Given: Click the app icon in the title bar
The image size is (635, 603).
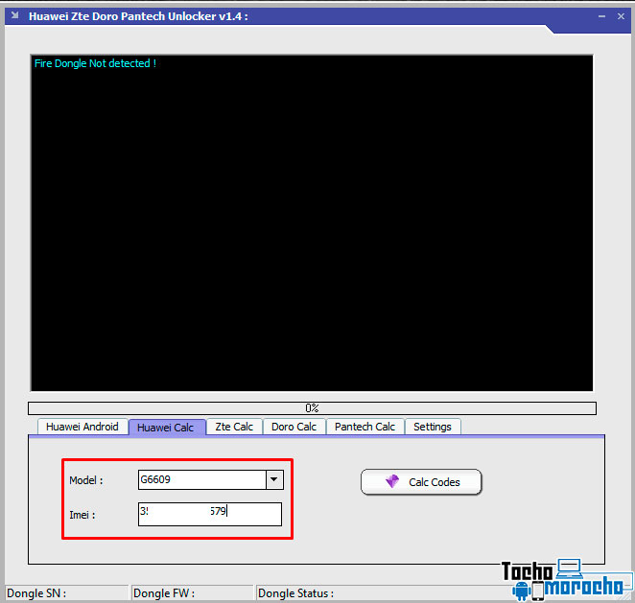Looking at the screenshot, I should click(x=15, y=15).
